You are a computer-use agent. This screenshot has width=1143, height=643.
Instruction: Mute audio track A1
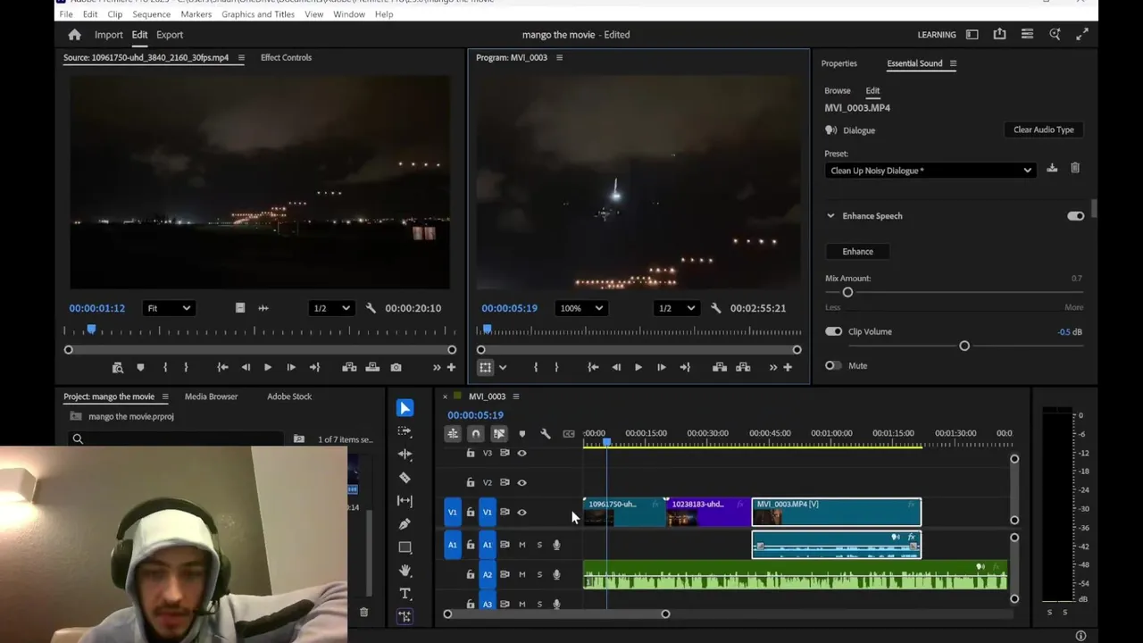click(522, 545)
